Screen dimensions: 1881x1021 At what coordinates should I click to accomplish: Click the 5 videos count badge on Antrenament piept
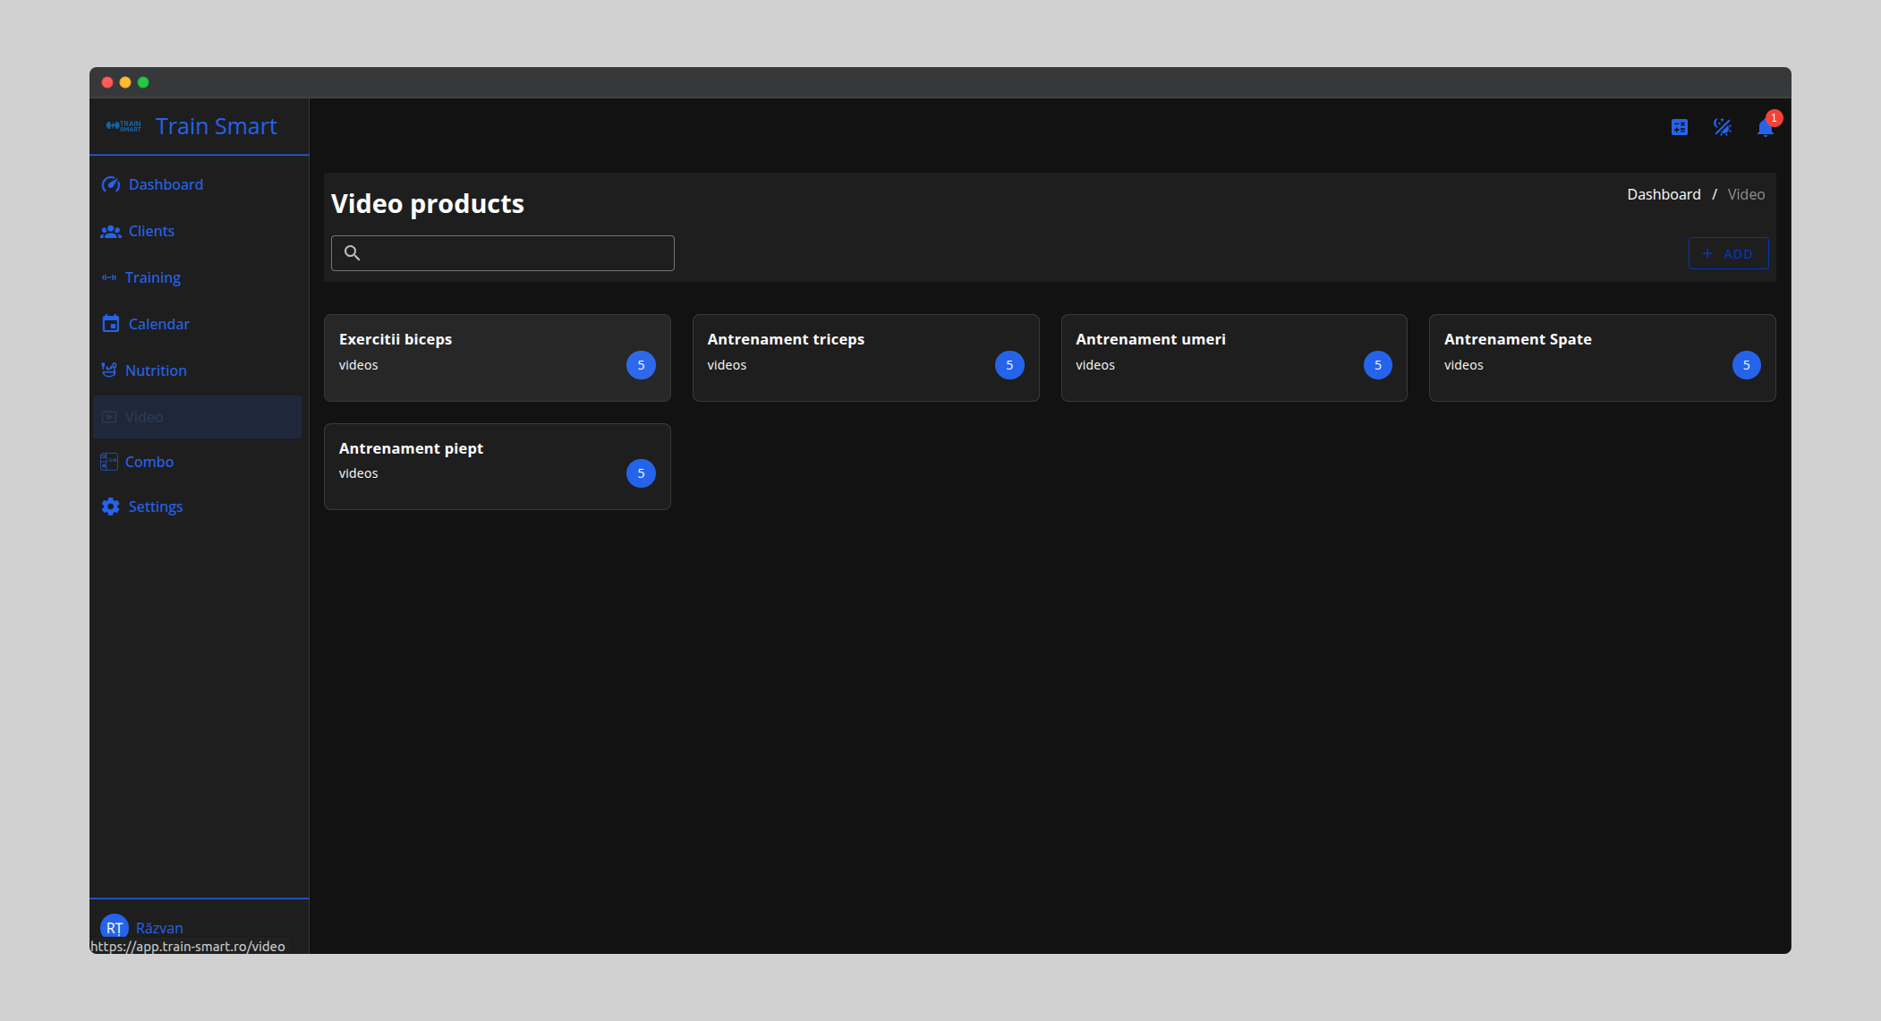[641, 473]
